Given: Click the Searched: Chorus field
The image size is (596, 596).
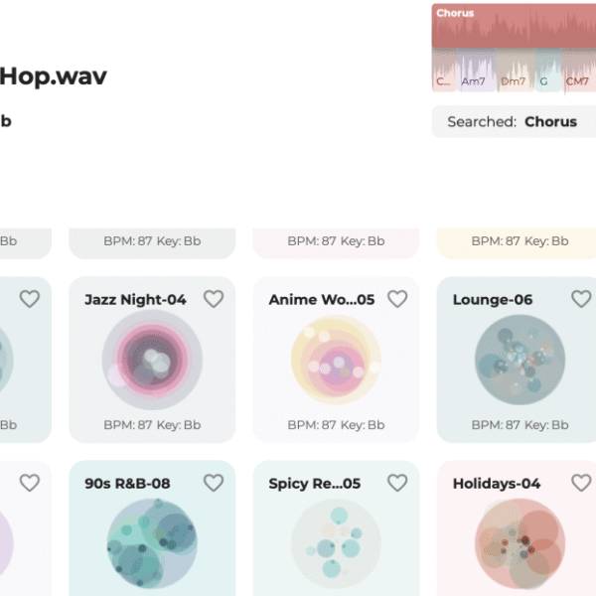Looking at the screenshot, I should click(514, 121).
